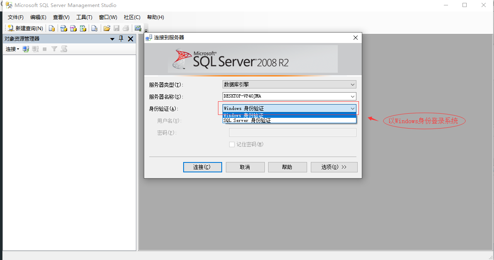Toggle the 记住密码 checkbox
Screen dimensions: 494x260
tap(232, 145)
